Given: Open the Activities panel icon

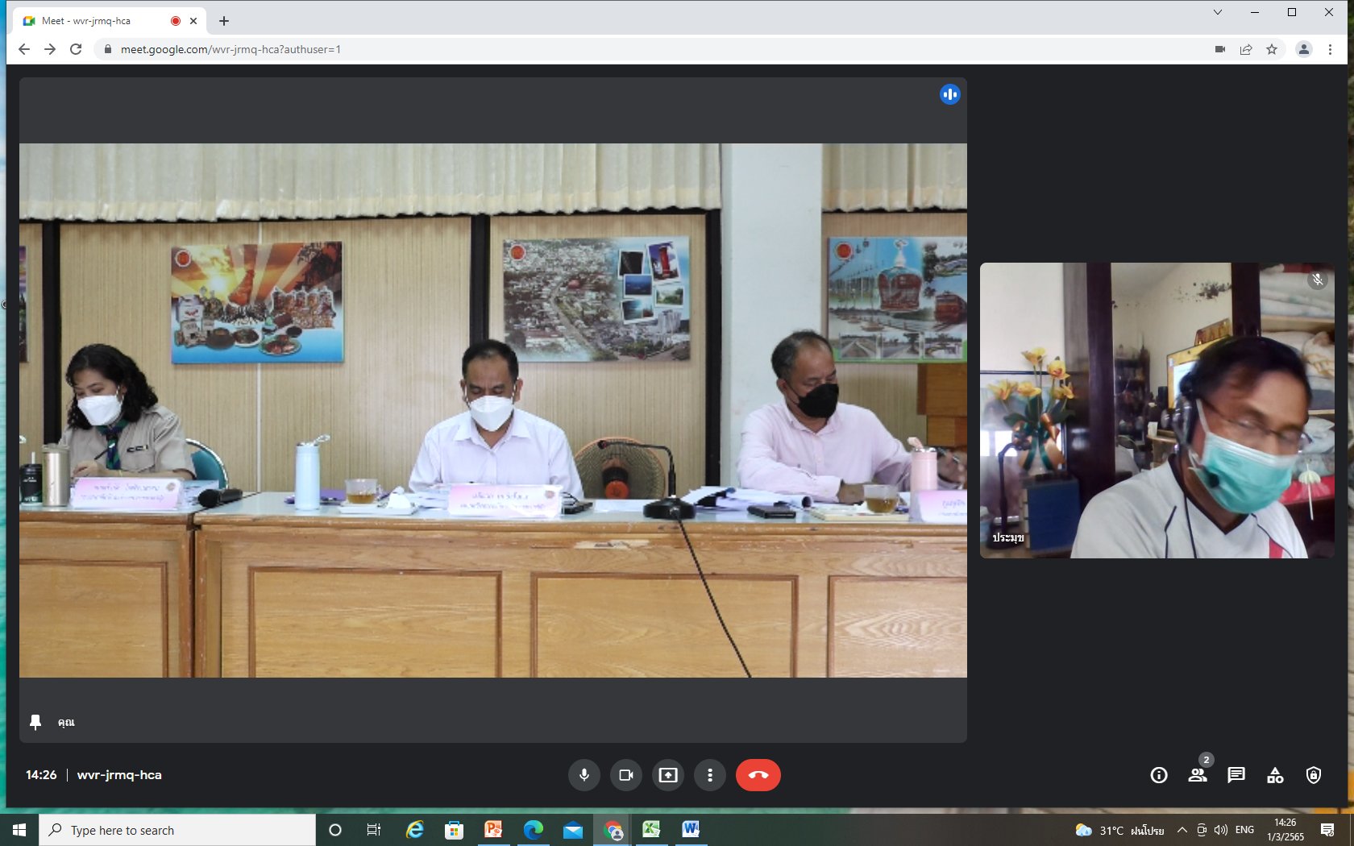Looking at the screenshot, I should 1275,775.
